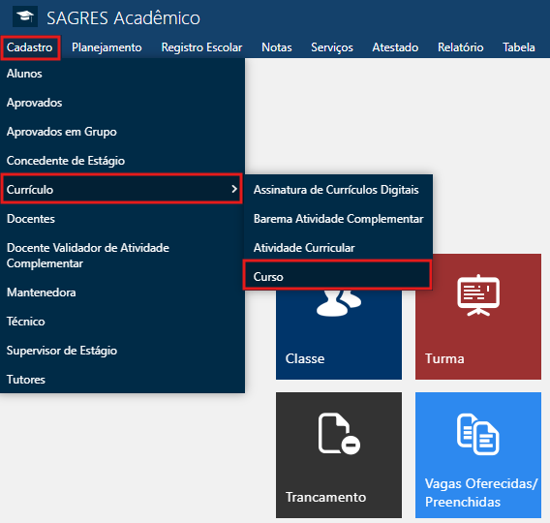Select the Aprovados menu entry

tap(122, 103)
